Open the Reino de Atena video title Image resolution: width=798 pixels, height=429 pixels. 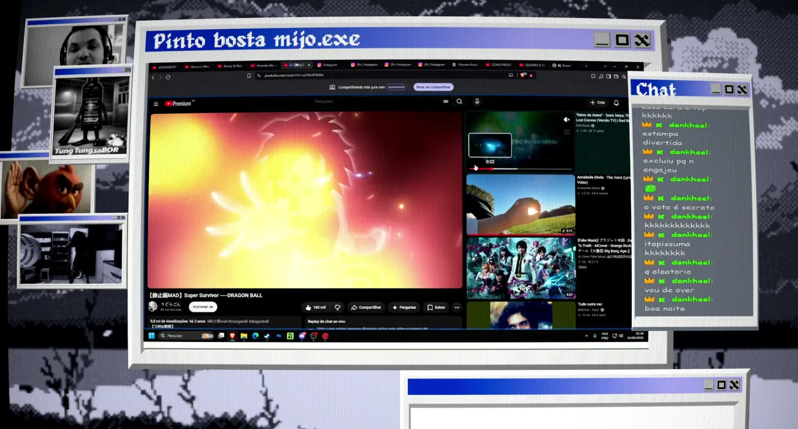coord(603,117)
